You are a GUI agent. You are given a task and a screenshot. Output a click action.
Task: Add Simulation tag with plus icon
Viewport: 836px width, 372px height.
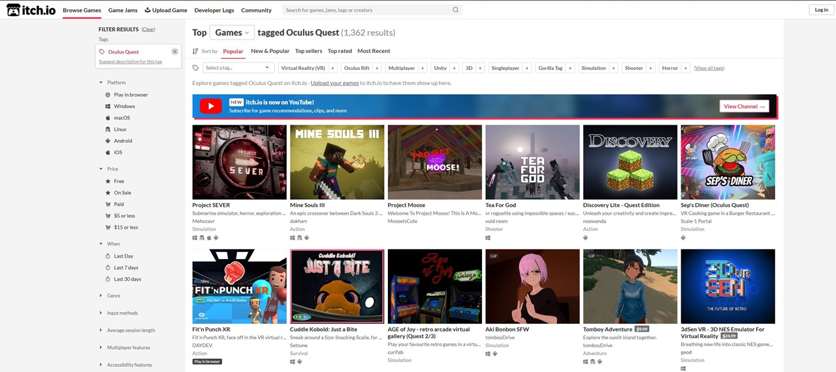613,68
